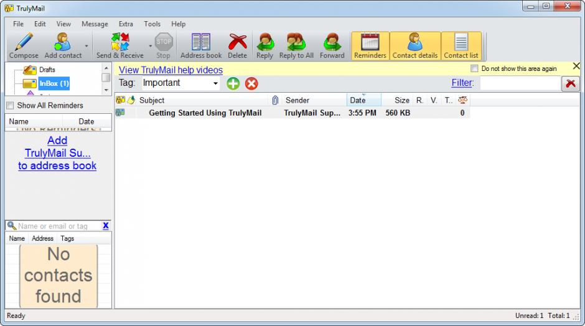Open the Add contact dropdown arrow
Viewport: 585px width, 326px height.
pyautogui.click(x=86, y=46)
